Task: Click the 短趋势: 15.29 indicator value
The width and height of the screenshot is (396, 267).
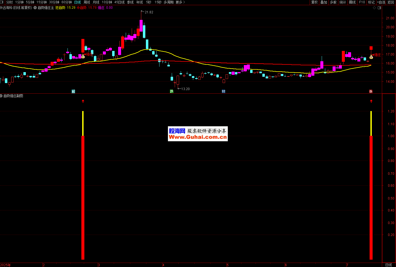Action: (65, 8)
